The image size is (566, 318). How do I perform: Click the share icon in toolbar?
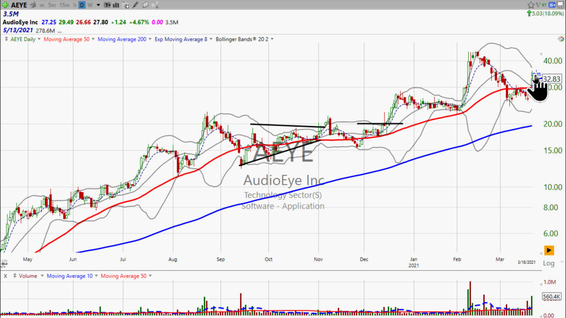(x=155, y=5)
